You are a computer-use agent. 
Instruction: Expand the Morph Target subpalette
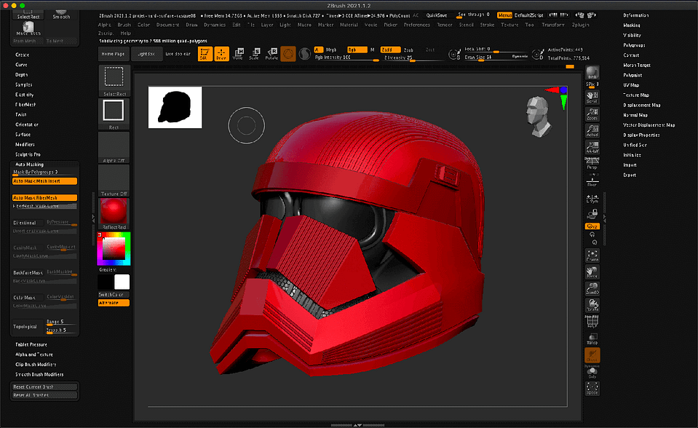(x=637, y=65)
